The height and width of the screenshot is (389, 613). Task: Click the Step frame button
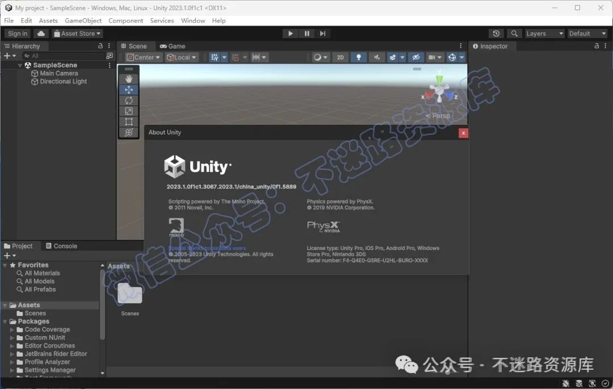(x=322, y=33)
